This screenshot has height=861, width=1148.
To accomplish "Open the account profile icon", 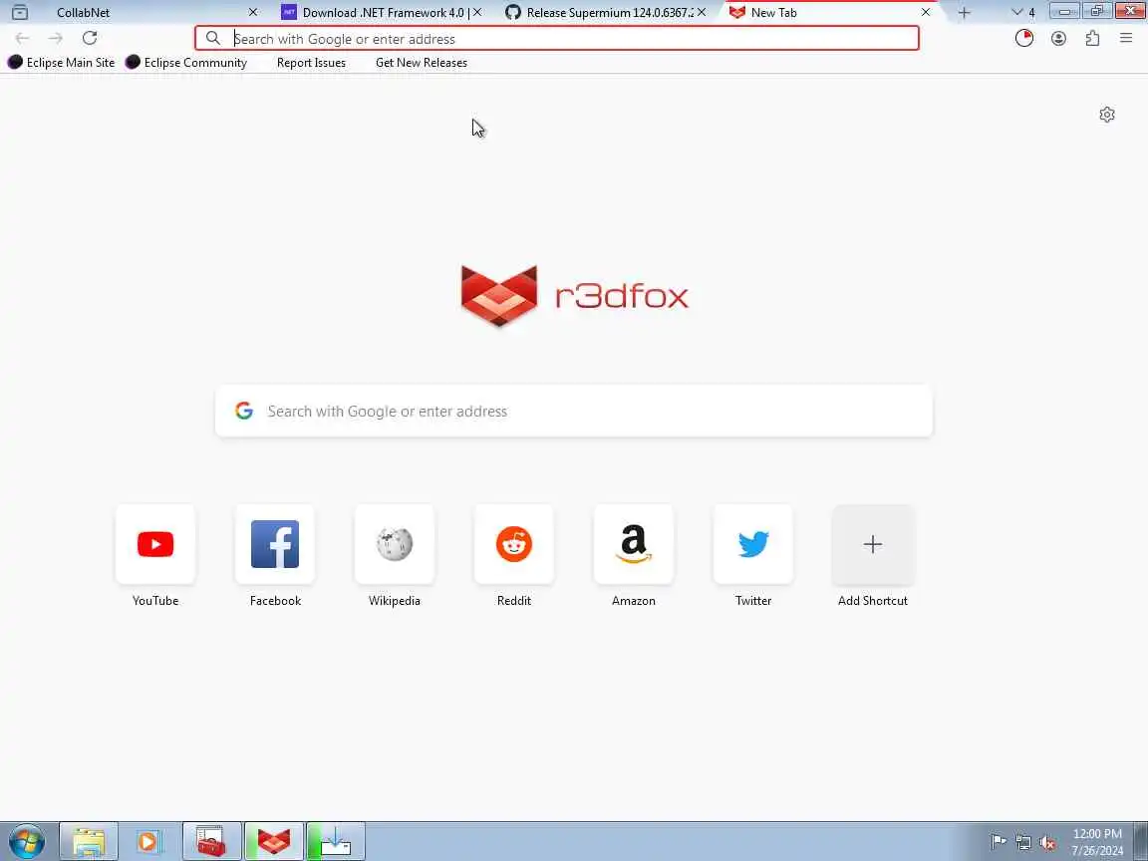I will (1058, 38).
